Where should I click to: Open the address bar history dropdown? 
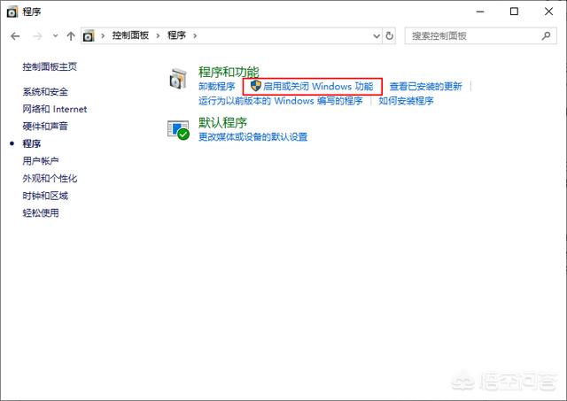pyautogui.click(x=377, y=36)
